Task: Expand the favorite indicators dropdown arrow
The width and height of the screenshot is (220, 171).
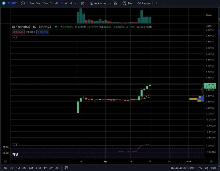Action: point(110,3)
